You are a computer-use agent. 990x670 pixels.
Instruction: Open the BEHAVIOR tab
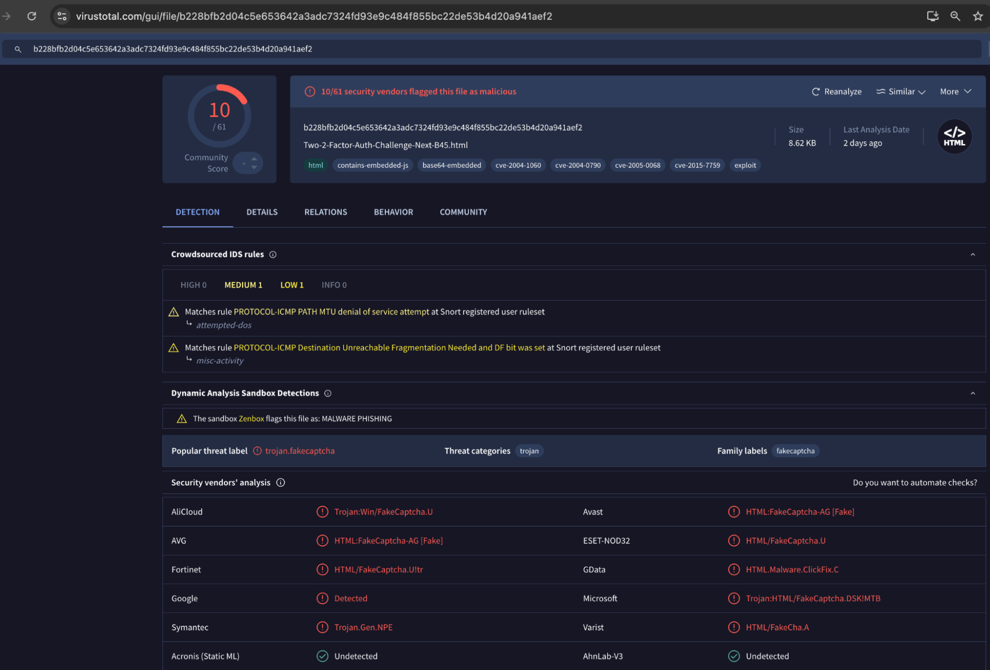[393, 212]
